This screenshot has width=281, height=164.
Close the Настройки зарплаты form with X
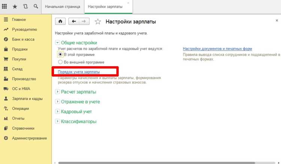click(277, 20)
